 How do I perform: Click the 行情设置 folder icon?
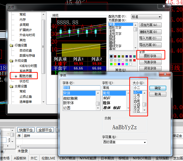(11, 45)
